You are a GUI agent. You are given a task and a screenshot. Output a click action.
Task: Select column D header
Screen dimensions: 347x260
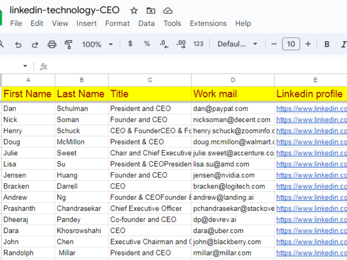tap(233, 80)
